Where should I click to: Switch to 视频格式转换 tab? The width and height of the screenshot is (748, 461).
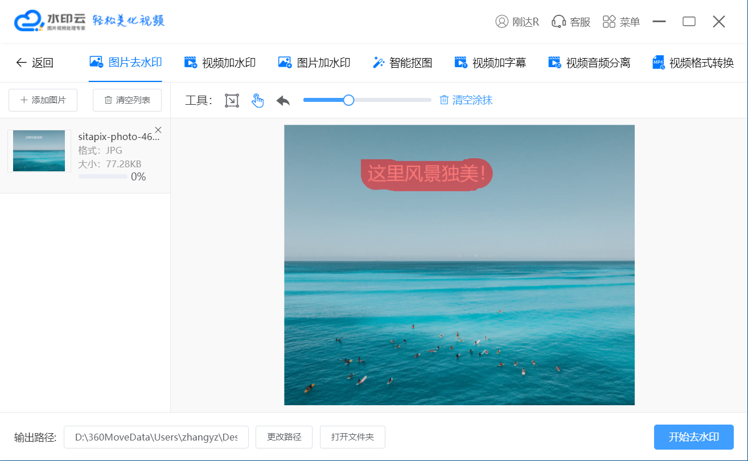[x=693, y=63]
